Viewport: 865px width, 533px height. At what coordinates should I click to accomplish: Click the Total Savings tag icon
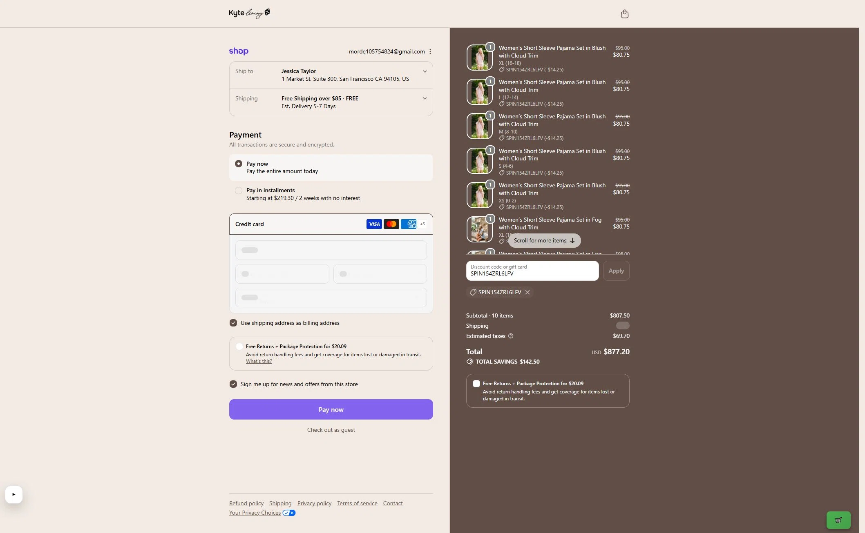470,362
